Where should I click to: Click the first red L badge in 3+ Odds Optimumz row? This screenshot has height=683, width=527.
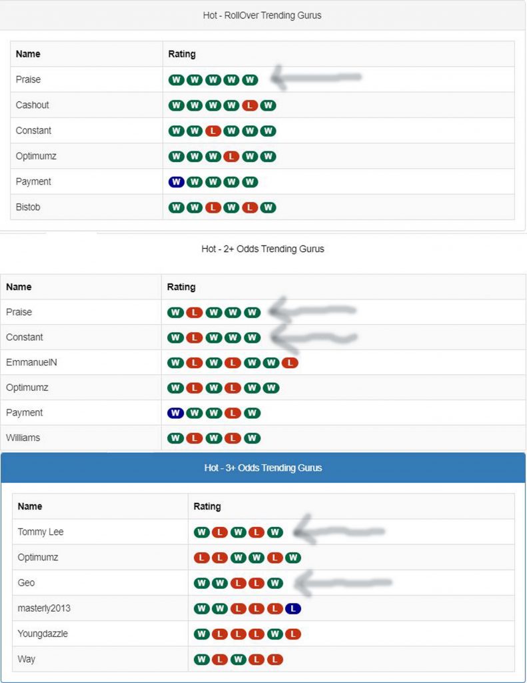coord(201,558)
